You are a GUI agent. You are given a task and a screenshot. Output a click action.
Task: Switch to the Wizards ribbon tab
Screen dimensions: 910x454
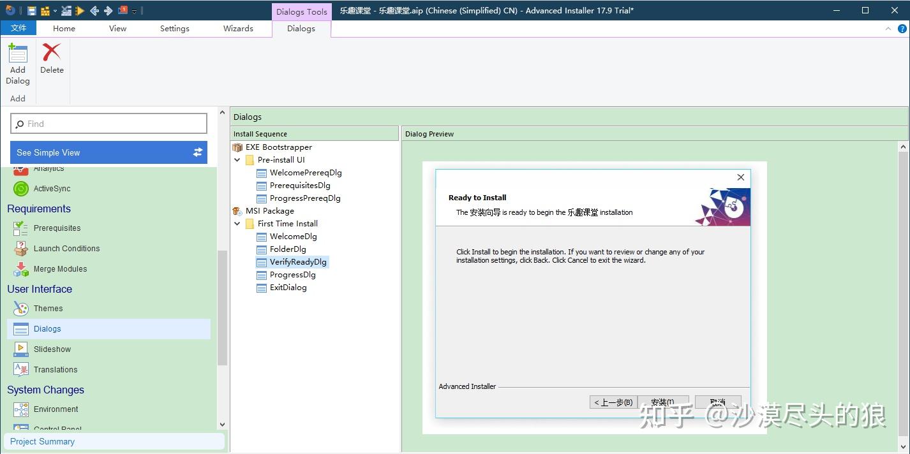coord(238,28)
